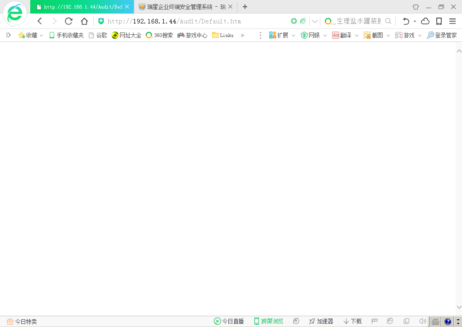Expand the 翻译 dropdown arrow
Screen dimensions: 462x327
pos(356,36)
